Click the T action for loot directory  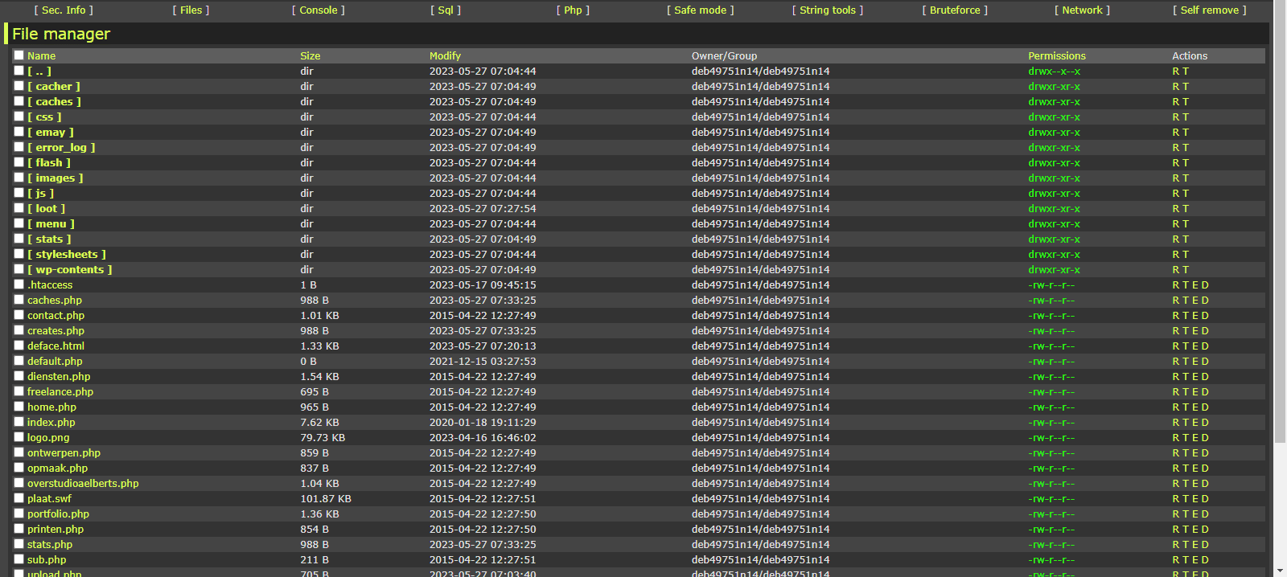click(1186, 209)
